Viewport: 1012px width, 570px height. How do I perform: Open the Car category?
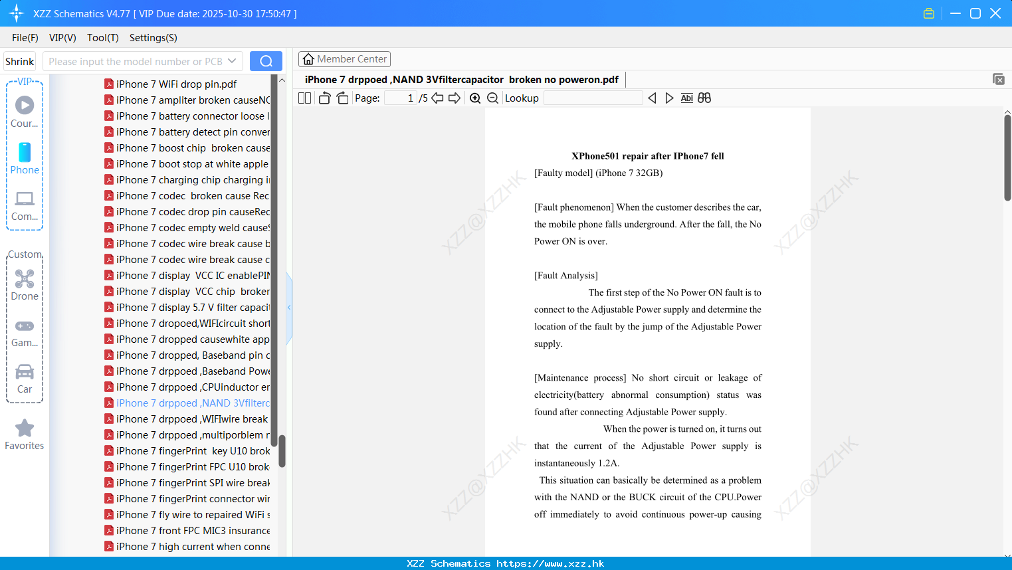(x=25, y=379)
